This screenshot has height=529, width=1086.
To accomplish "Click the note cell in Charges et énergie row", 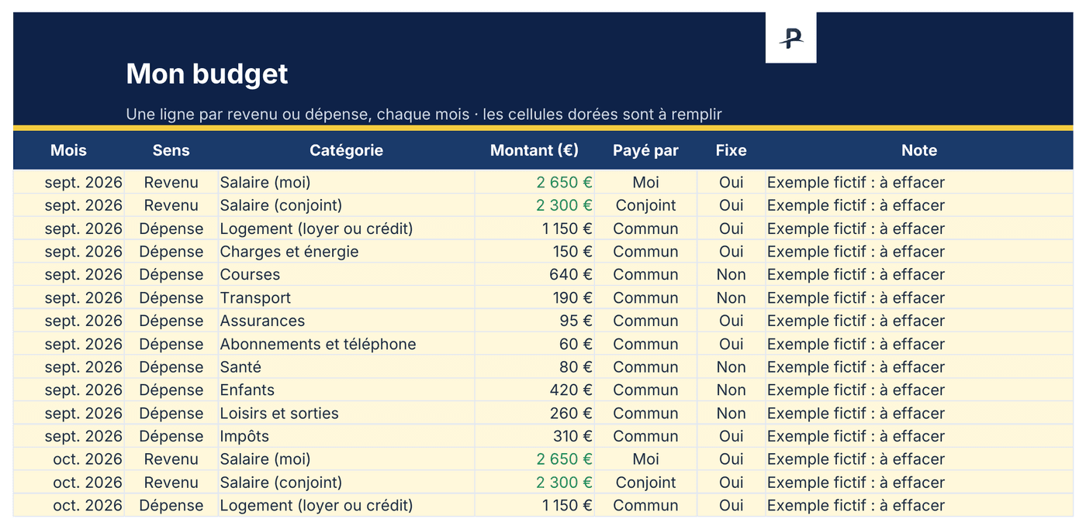I will tap(919, 252).
